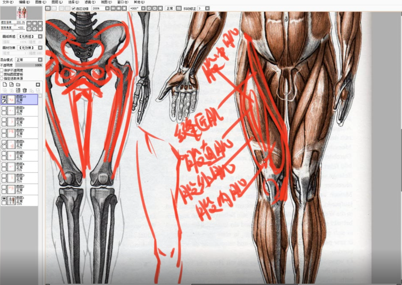Screen dimensions: 402x285
Task: Enable 保护不透明度 checkbox
Action: (2, 70)
